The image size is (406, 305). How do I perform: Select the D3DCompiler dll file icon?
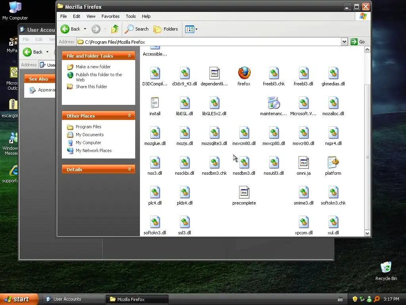(155, 73)
